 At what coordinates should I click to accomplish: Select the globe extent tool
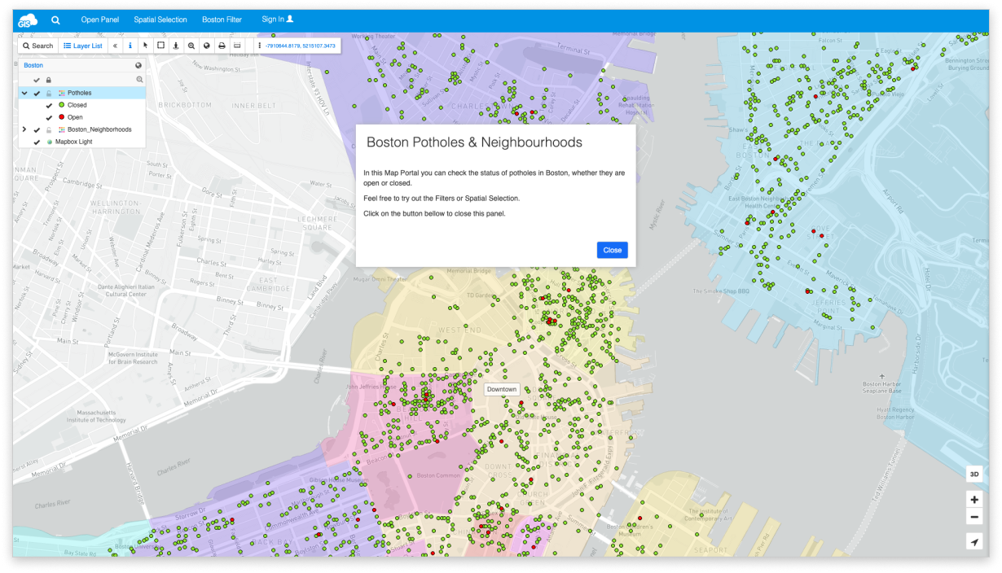tap(206, 46)
